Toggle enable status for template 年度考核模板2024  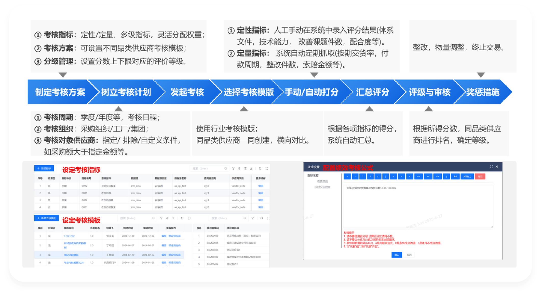[50, 263]
